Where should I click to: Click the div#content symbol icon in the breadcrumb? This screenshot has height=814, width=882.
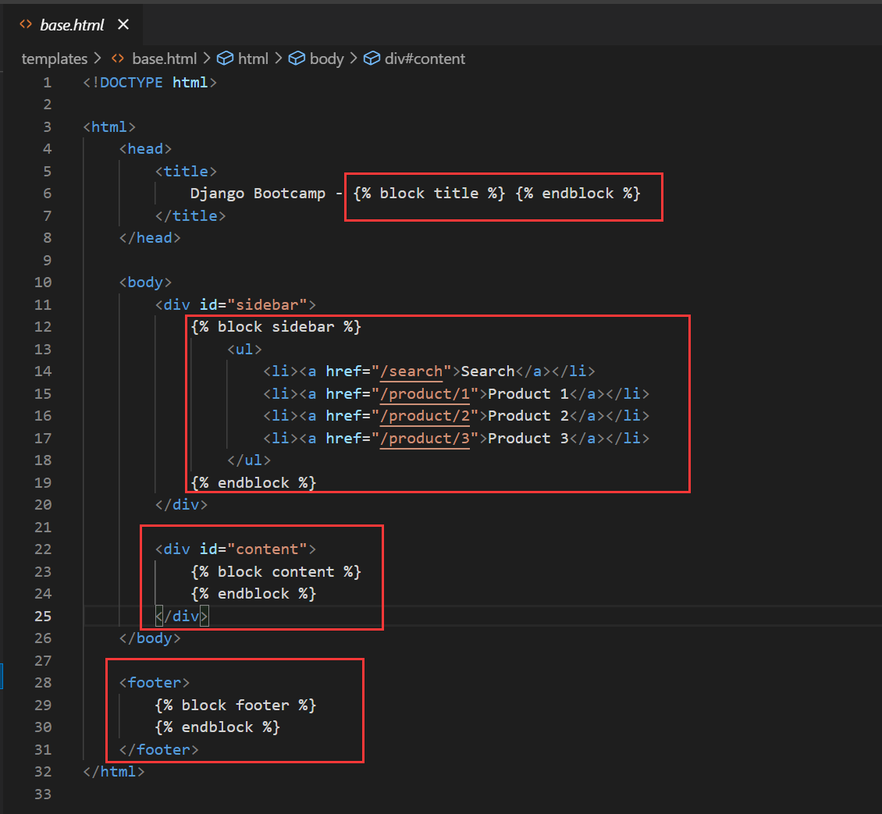[x=372, y=58]
